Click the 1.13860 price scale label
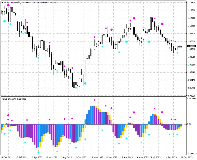 [191, 10]
